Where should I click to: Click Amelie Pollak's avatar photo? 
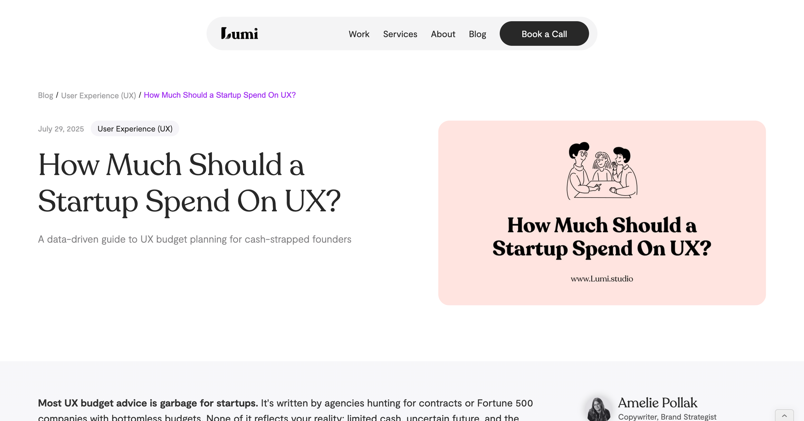click(598, 409)
